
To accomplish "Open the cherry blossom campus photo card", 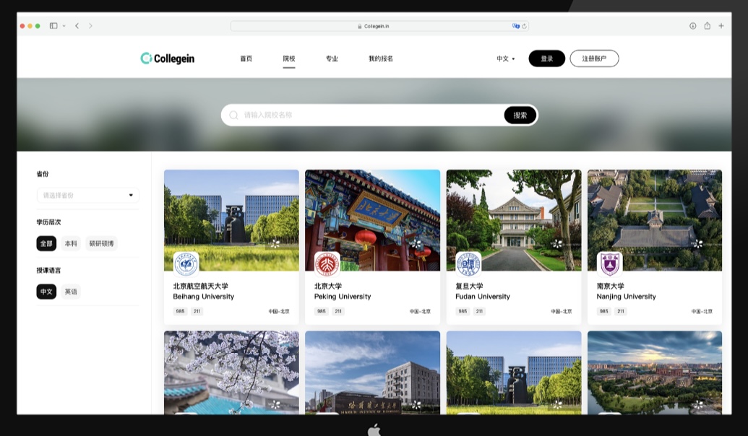I will [231, 372].
